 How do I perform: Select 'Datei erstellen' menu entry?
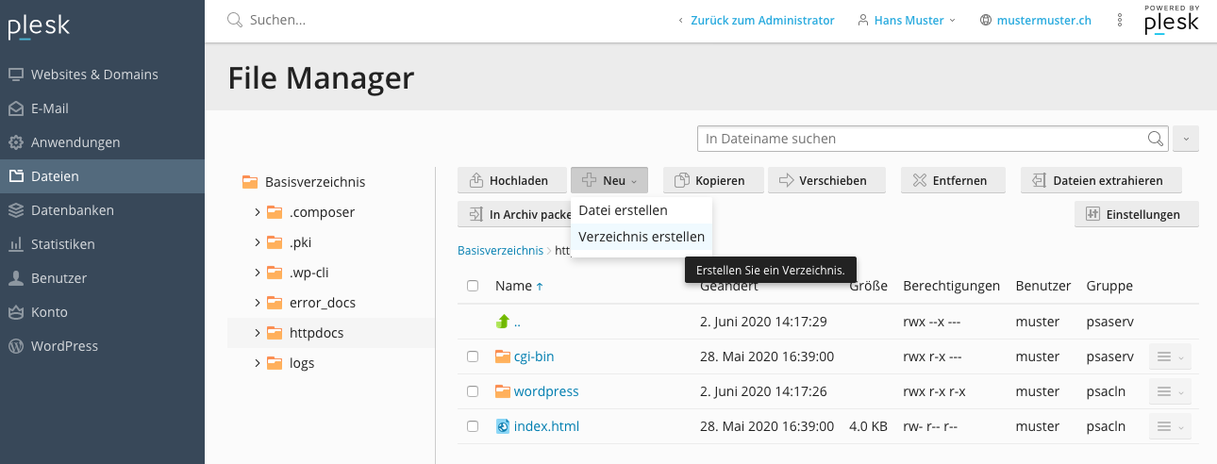(623, 210)
